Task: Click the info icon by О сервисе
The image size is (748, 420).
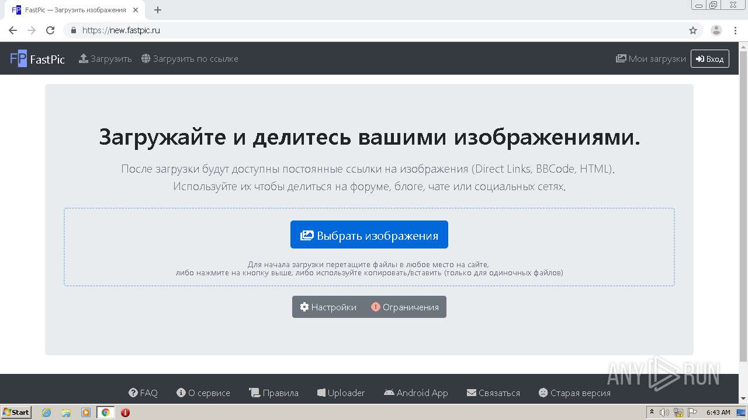Action: (x=181, y=393)
